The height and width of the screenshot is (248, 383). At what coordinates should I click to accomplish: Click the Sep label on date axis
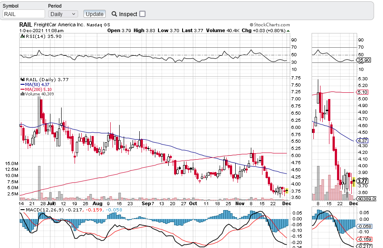[x=147, y=203]
